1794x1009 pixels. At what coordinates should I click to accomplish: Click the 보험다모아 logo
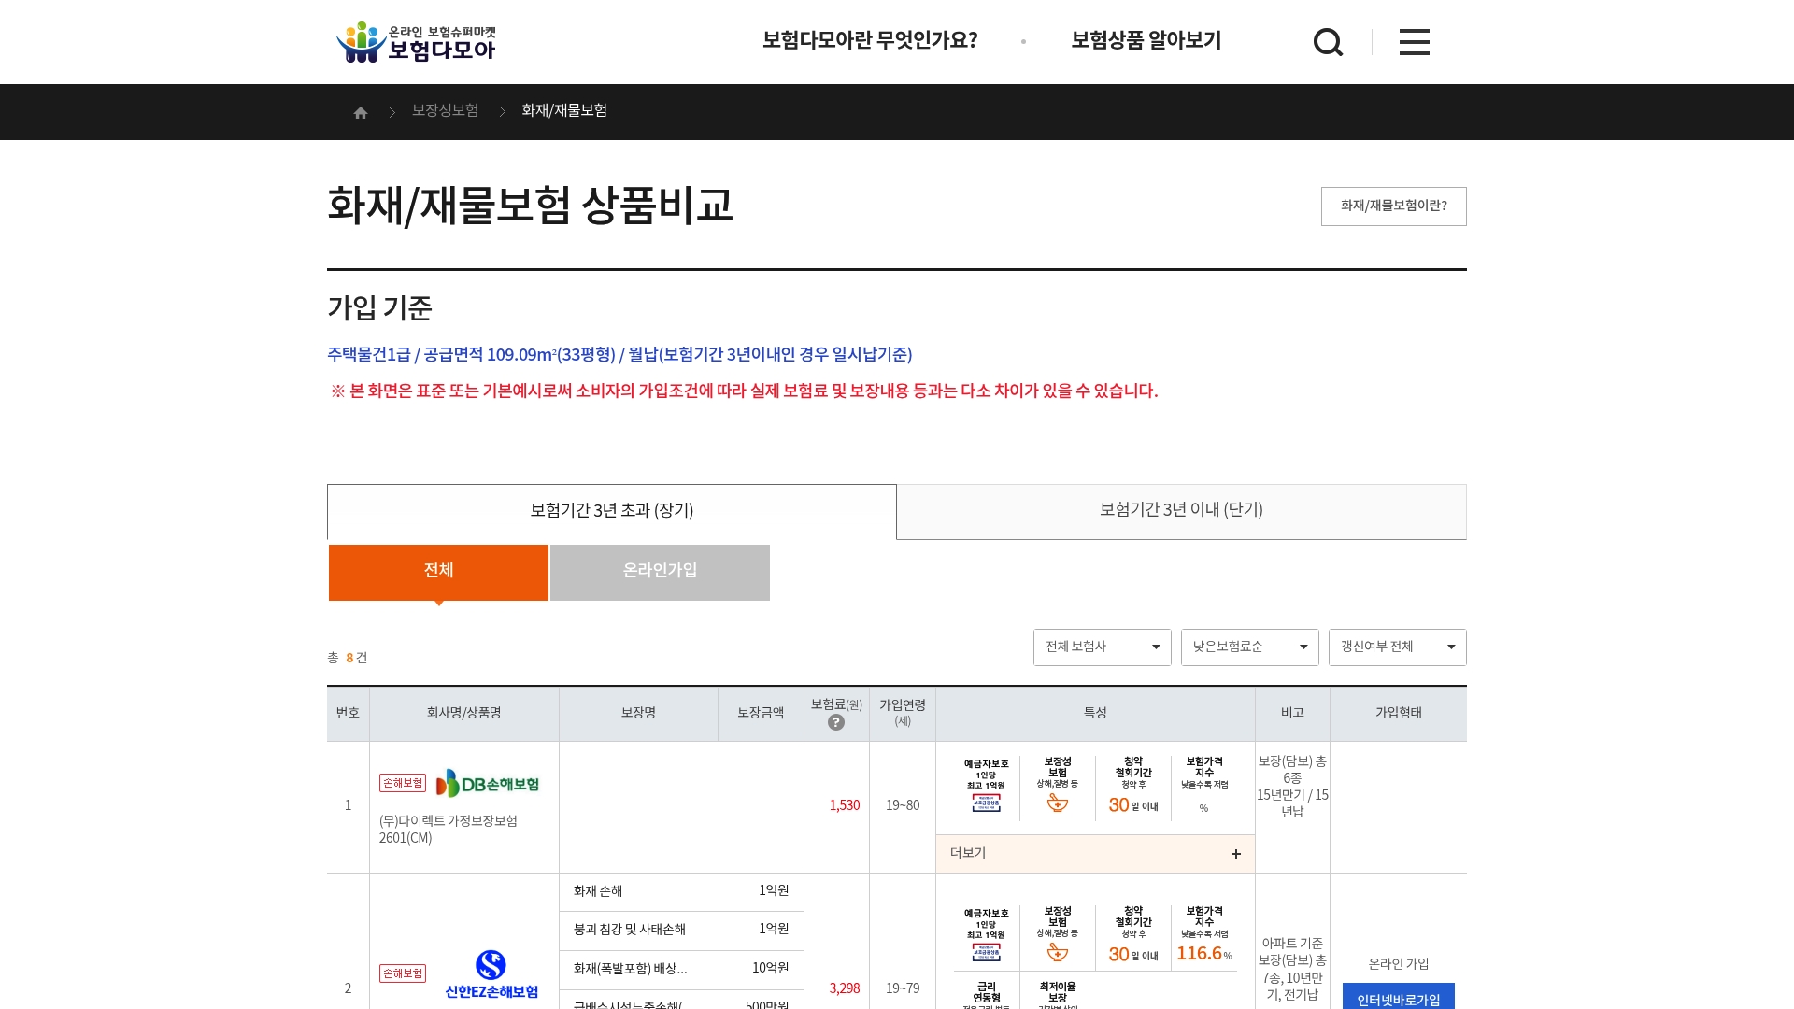pos(416,42)
